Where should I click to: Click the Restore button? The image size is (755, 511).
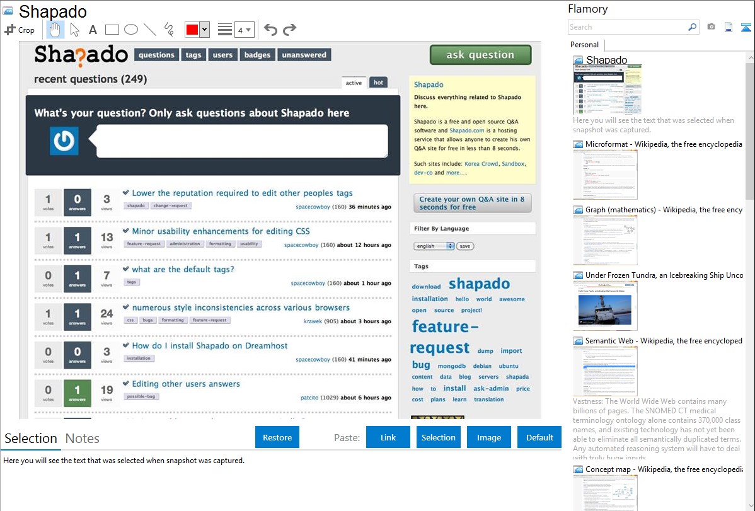point(277,437)
